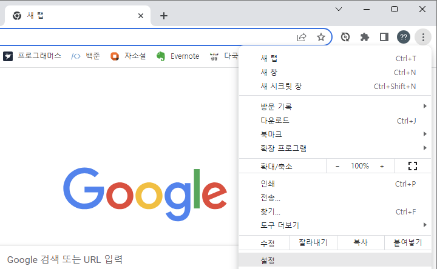Select 전송... from the menu
The width and height of the screenshot is (437, 269).
click(335, 198)
